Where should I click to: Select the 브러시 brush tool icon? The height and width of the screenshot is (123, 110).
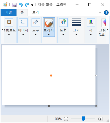click(x=49, y=23)
